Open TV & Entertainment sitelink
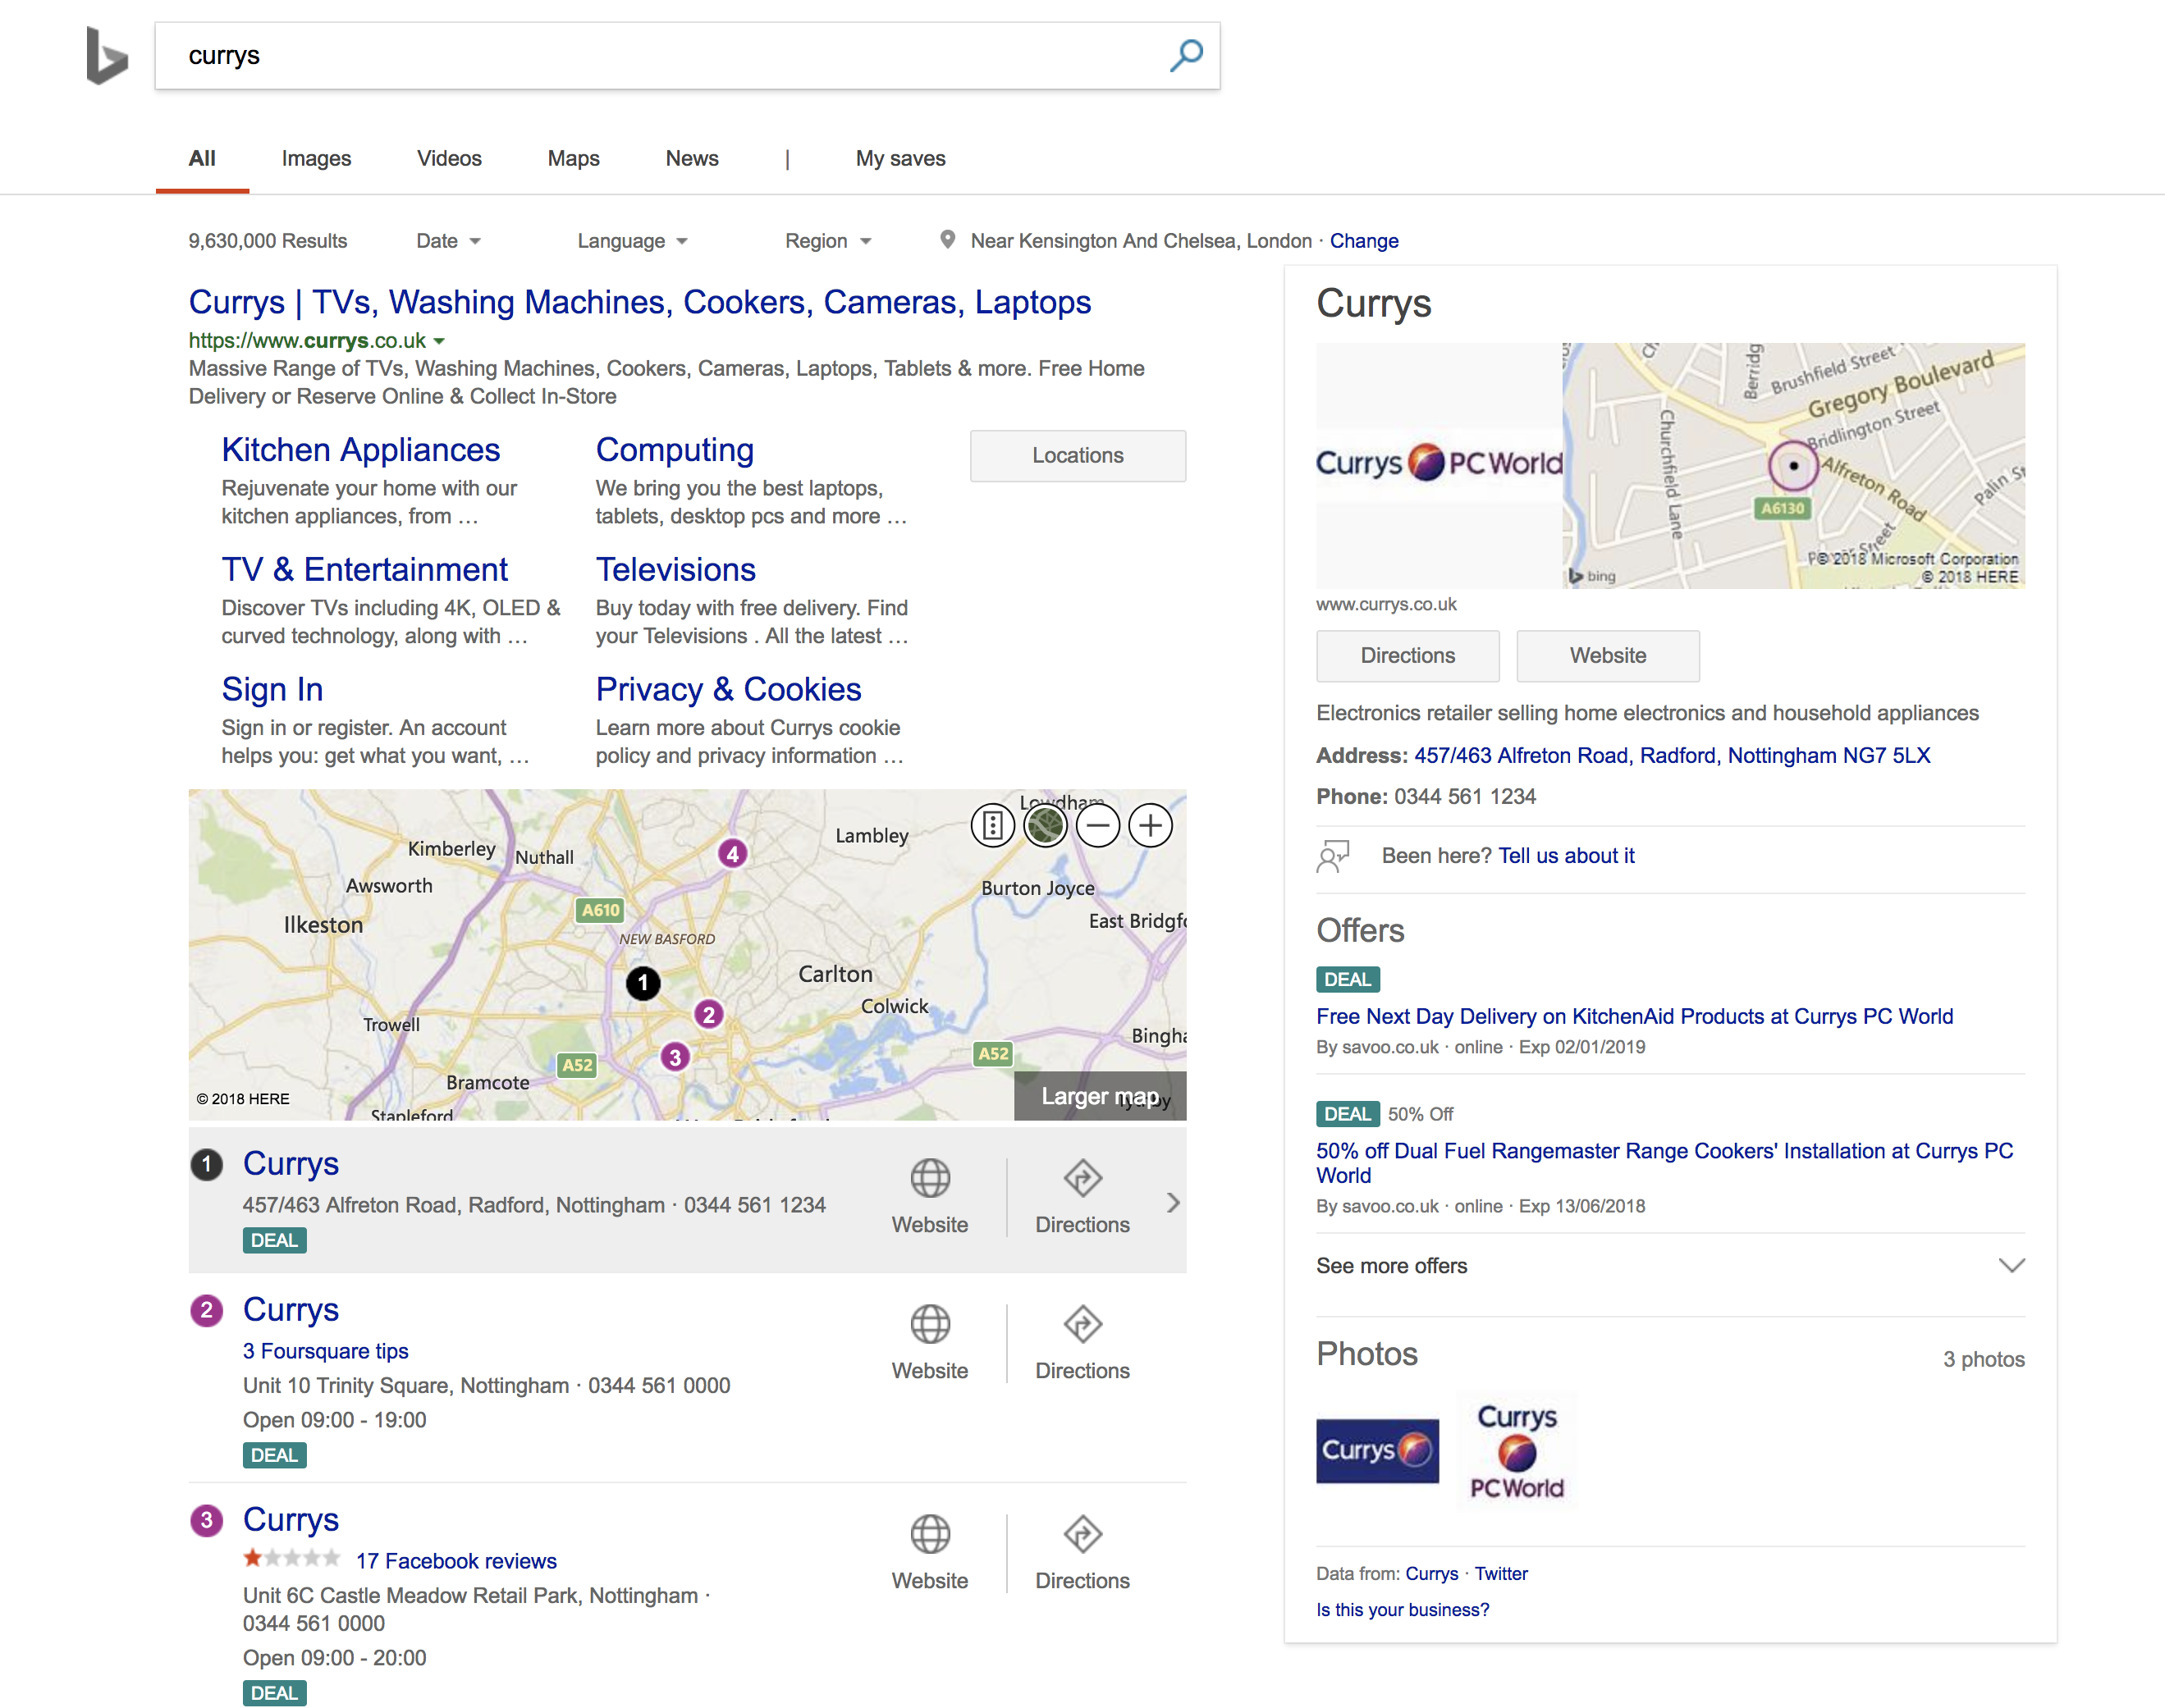This screenshot has width=2165, height=1708. point(364,569)
